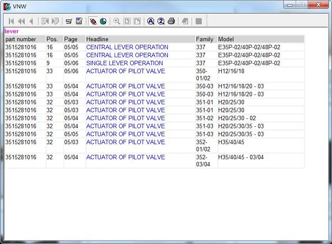The width and height of the screenshot is (332, 244).
Task: Click model 'H35/40/45' without suffix
Action: click(x=231, y=142)
